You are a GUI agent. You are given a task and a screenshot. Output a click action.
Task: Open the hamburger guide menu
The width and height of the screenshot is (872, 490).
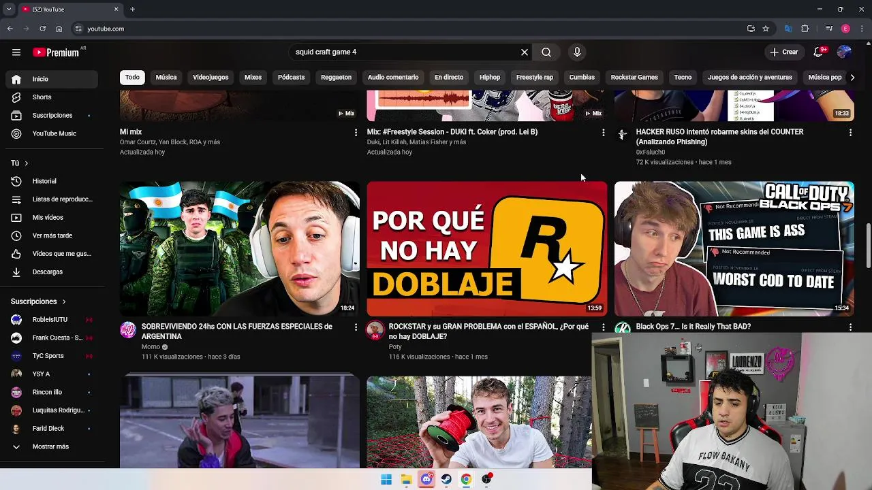click(x=16, y=52)
